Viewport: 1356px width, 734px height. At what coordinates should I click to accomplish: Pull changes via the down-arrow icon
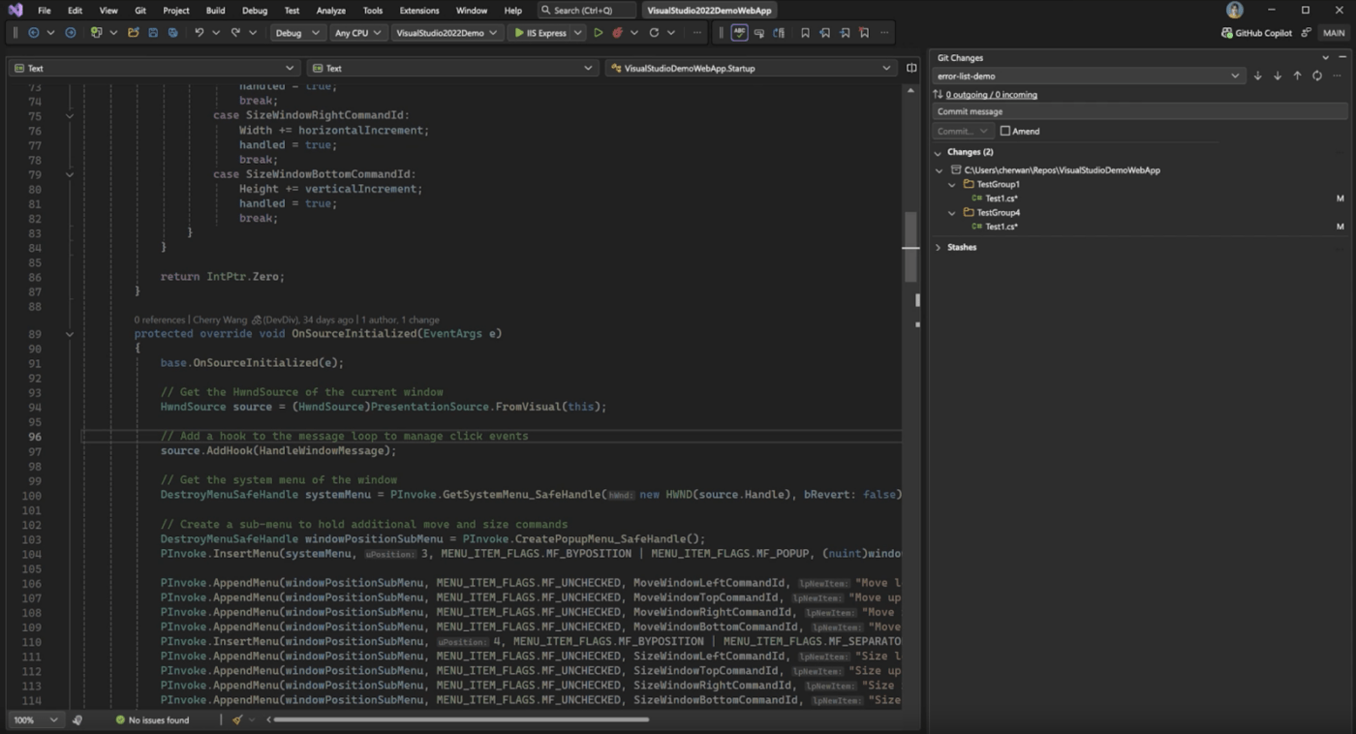[1277, 75]
